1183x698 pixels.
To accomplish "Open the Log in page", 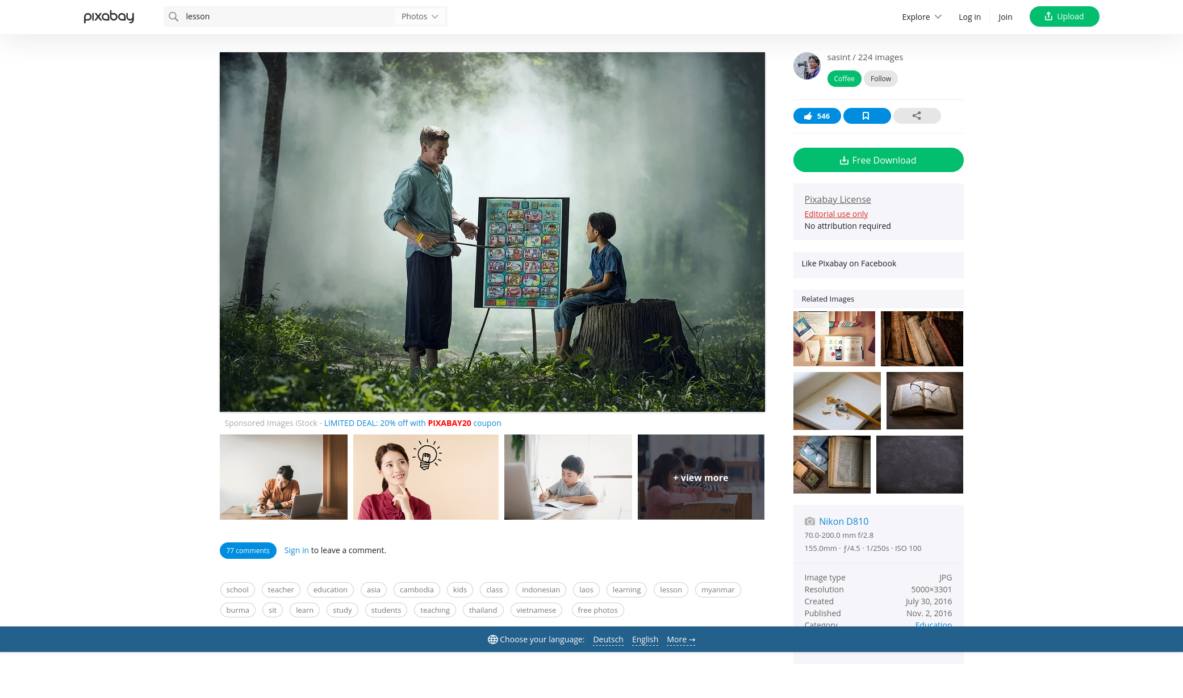I will (969, 17).
